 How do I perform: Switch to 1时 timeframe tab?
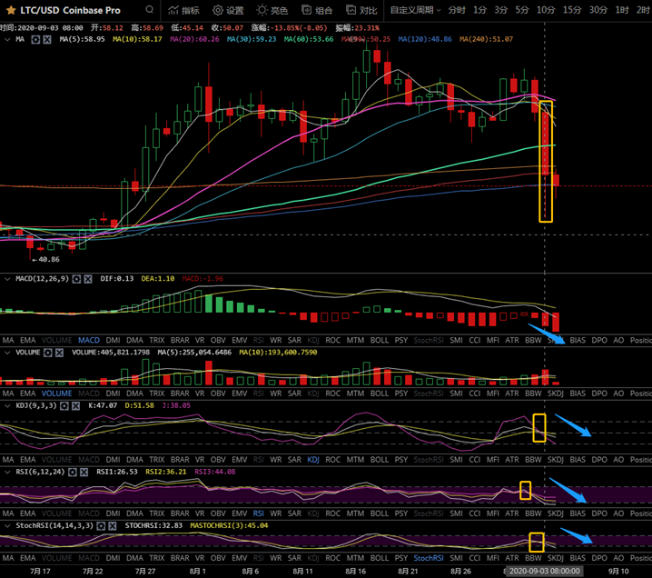(x=621, y=11)
